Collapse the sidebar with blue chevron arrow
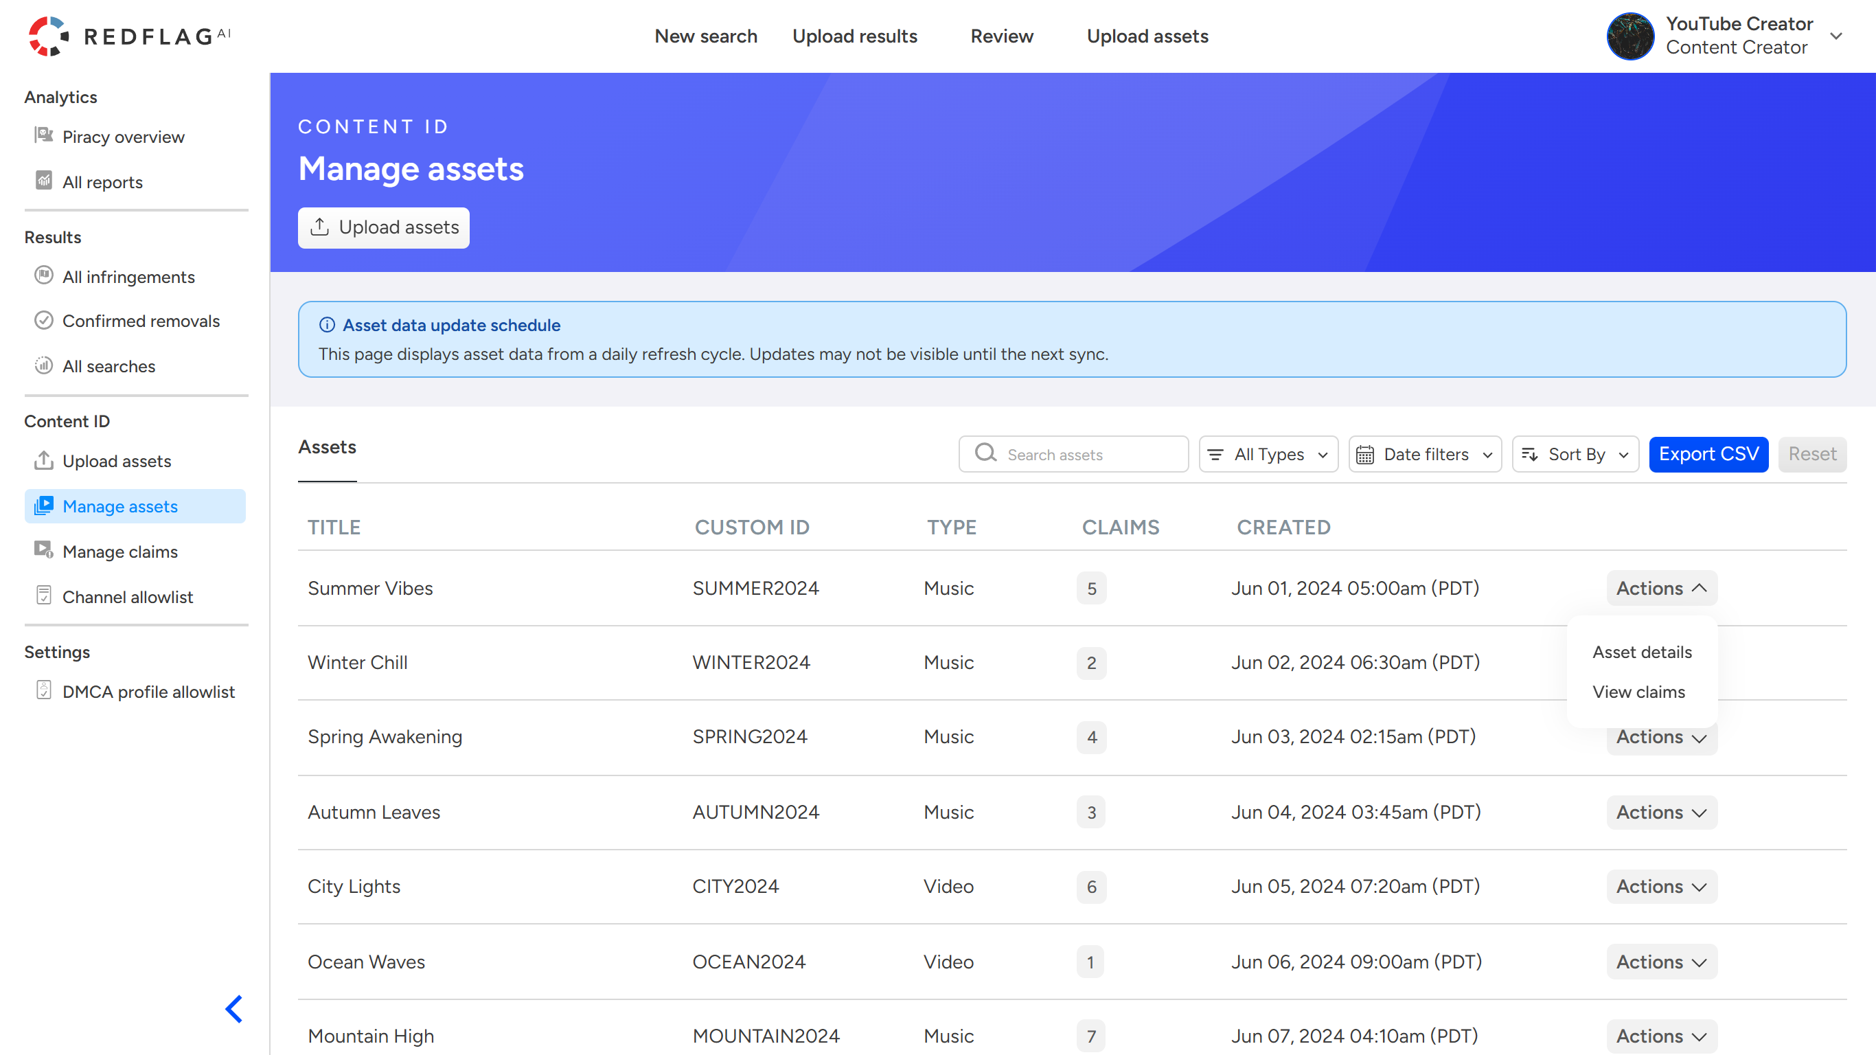 [233, 1009]
